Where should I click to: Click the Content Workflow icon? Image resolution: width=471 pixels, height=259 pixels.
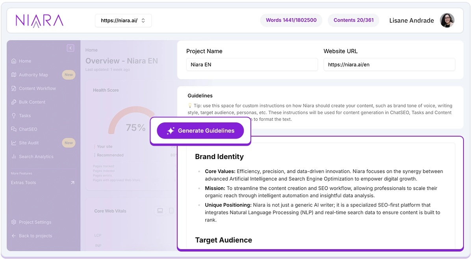click(14, 89)
